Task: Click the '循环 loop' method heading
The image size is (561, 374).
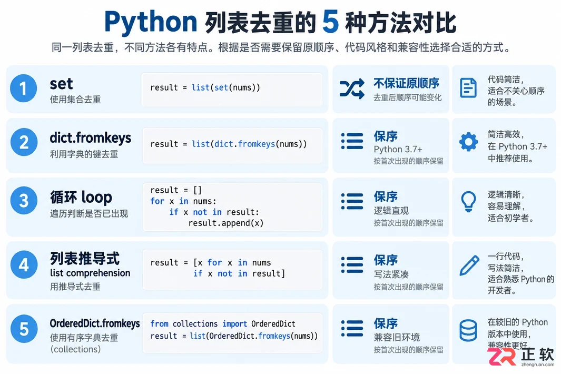Action: (81, 197)
